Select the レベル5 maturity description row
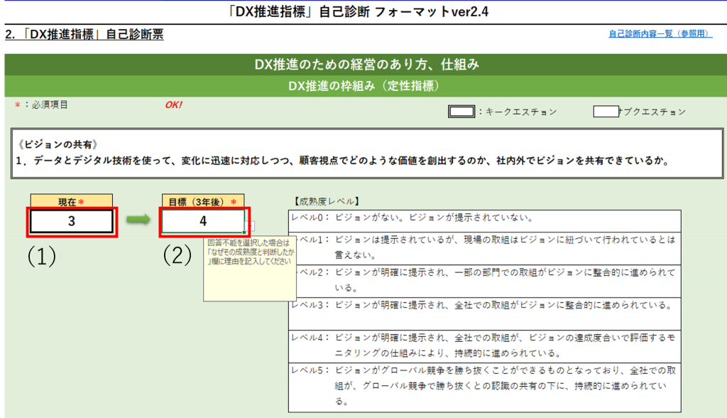727x418 pixels. click(x=484, y=386)
